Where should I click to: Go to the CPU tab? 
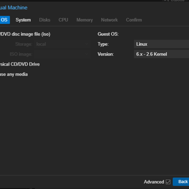(64, 20)
